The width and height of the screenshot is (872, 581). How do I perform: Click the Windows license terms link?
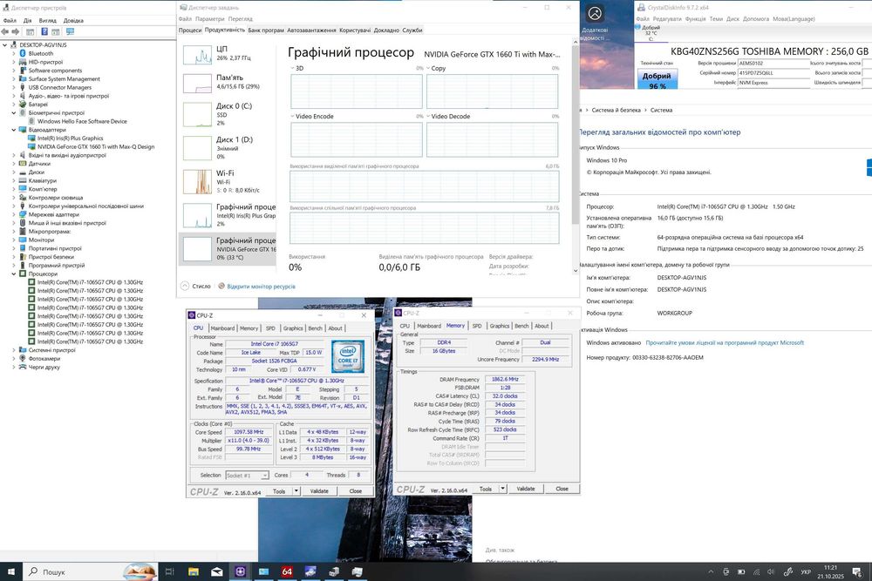(725, 342)
